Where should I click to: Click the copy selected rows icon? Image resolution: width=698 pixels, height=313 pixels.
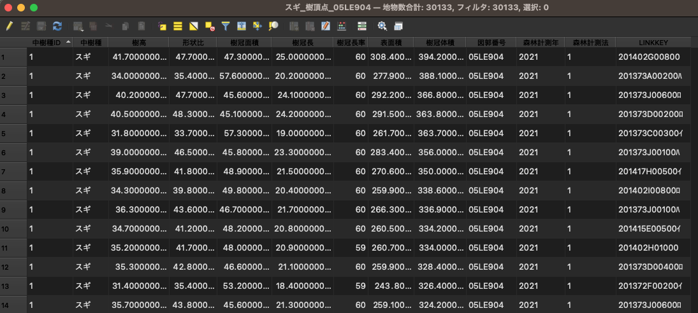point(125,26)
